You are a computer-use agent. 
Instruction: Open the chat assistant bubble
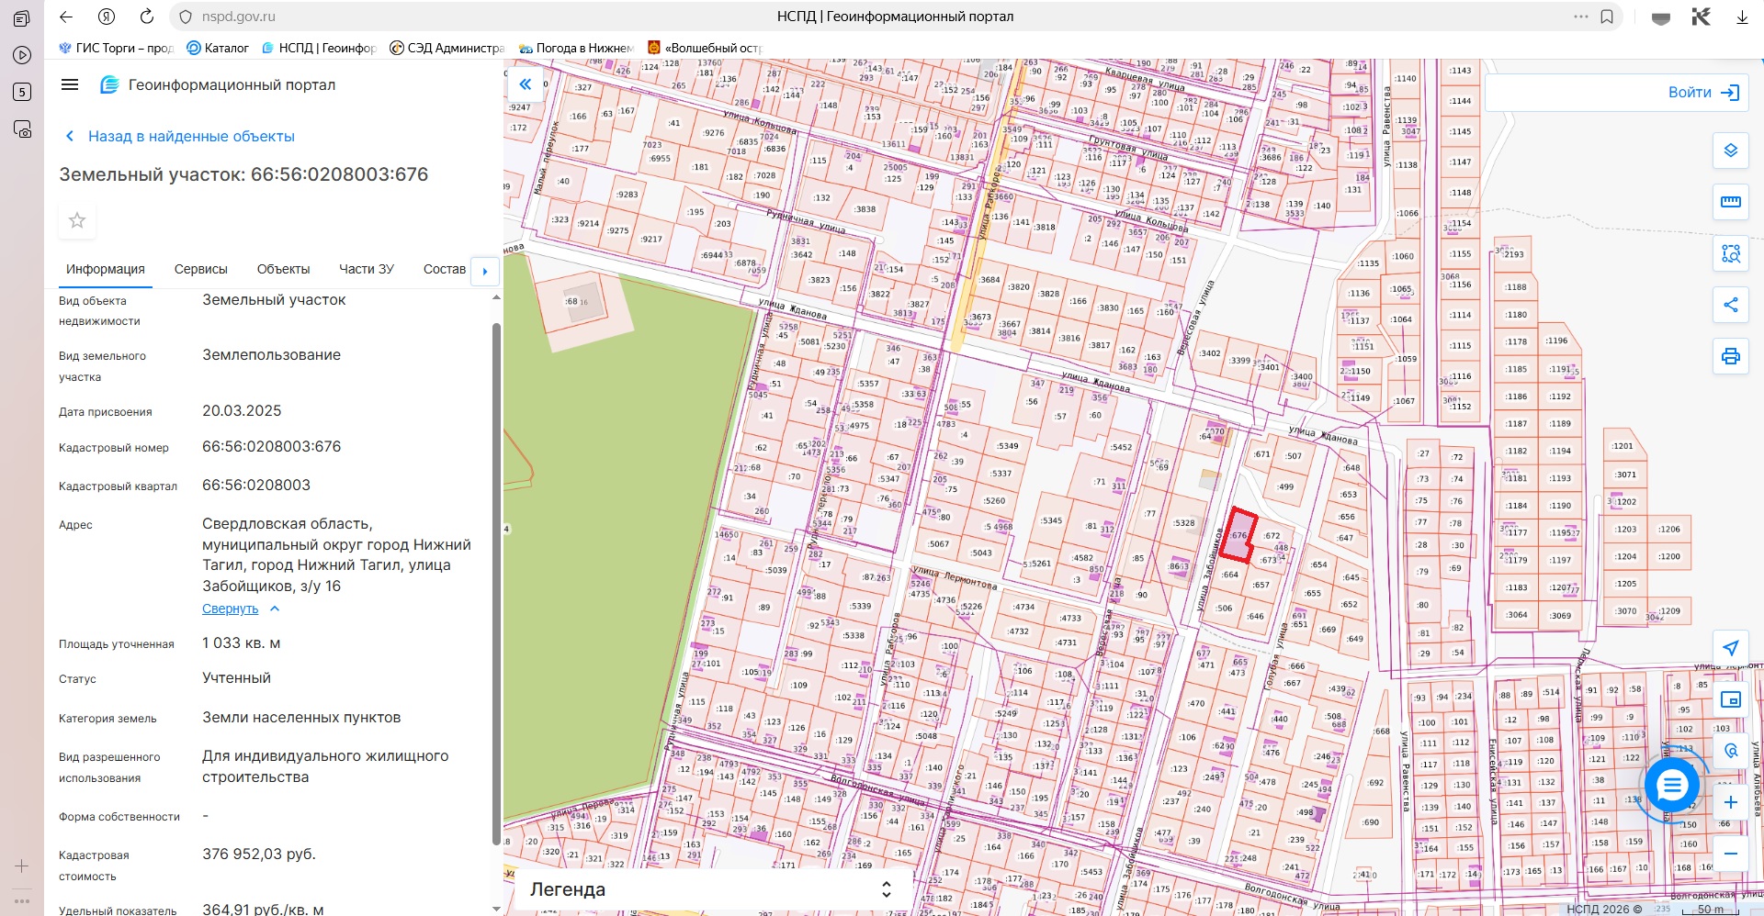coord(1671,785)
